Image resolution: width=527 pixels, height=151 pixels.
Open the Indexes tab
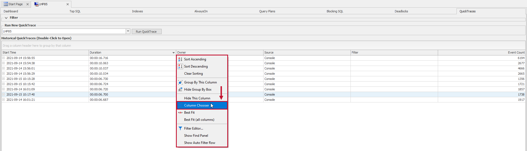click(x=137, y=11)
